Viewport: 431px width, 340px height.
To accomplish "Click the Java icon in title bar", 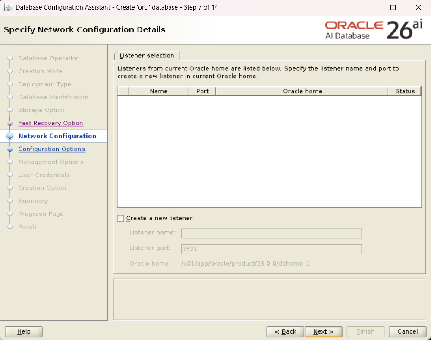I will tap(8, 7).
